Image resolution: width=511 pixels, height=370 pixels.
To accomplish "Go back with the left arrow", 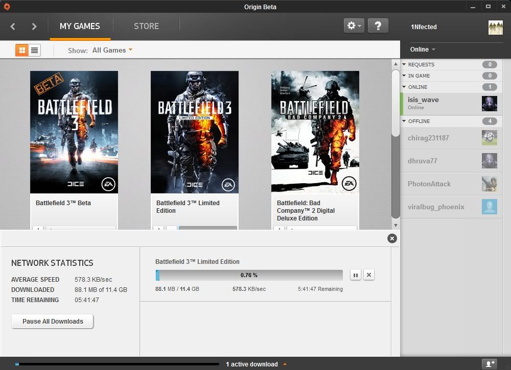I will point(13,27).
